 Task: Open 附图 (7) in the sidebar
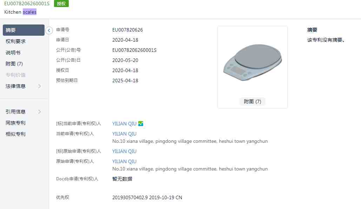pyautogui.click(x=14, y=64)
